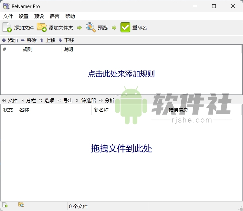Click the green Rename checkmark icon
This screenshot has width=243, height=211.
125,28
